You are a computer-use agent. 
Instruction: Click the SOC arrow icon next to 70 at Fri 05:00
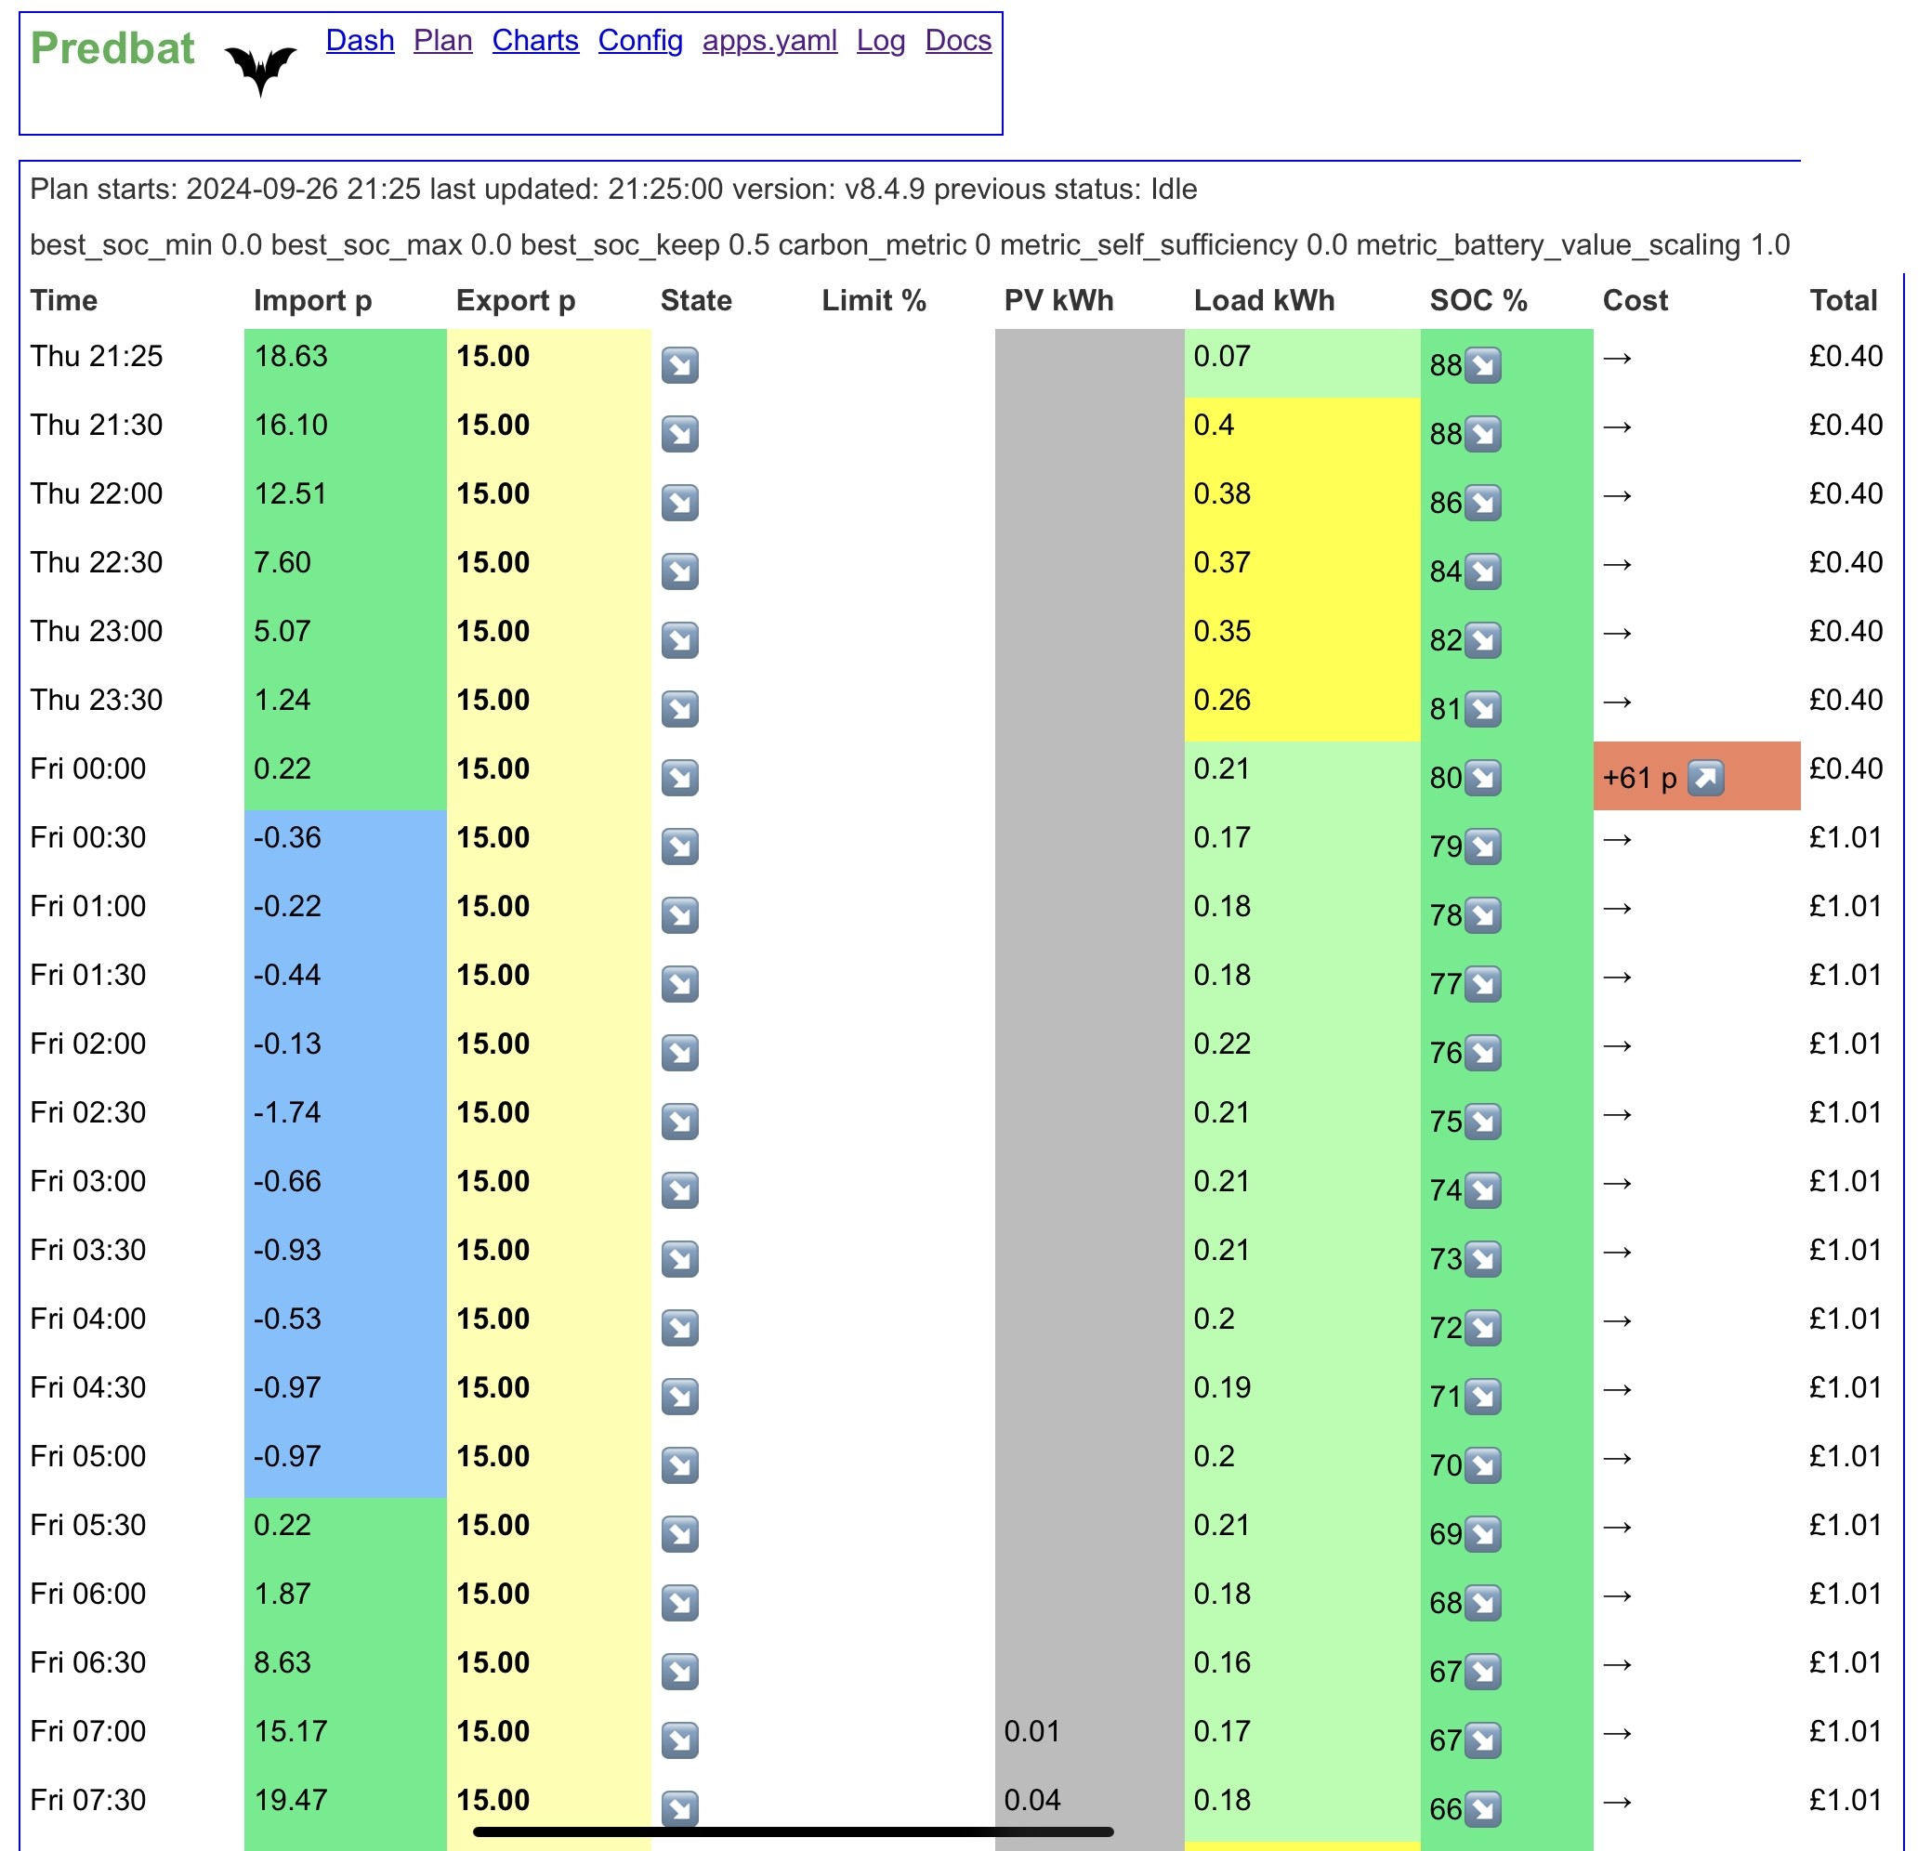(x=1483, y=1465)
